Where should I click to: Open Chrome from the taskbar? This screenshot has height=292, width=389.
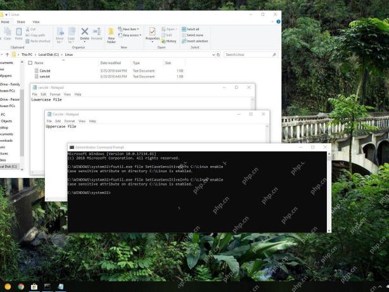(x=21, y=286)
